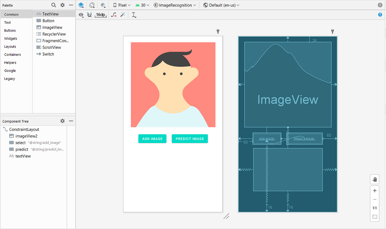The image size is (386, 229).
Task: Select imageView2 in Component Tree
Action: coord(26,136)
